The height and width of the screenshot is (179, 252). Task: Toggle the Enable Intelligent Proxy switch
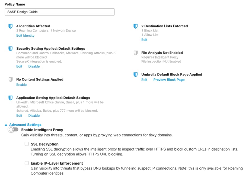point(13,130)
